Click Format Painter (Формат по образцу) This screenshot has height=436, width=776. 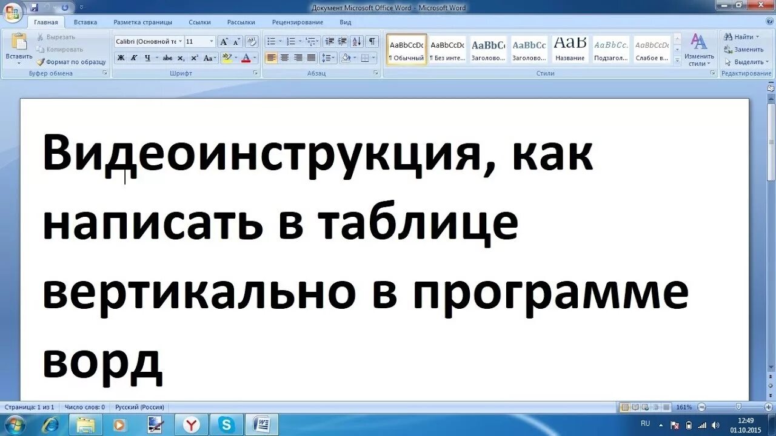tap(71, 62)
